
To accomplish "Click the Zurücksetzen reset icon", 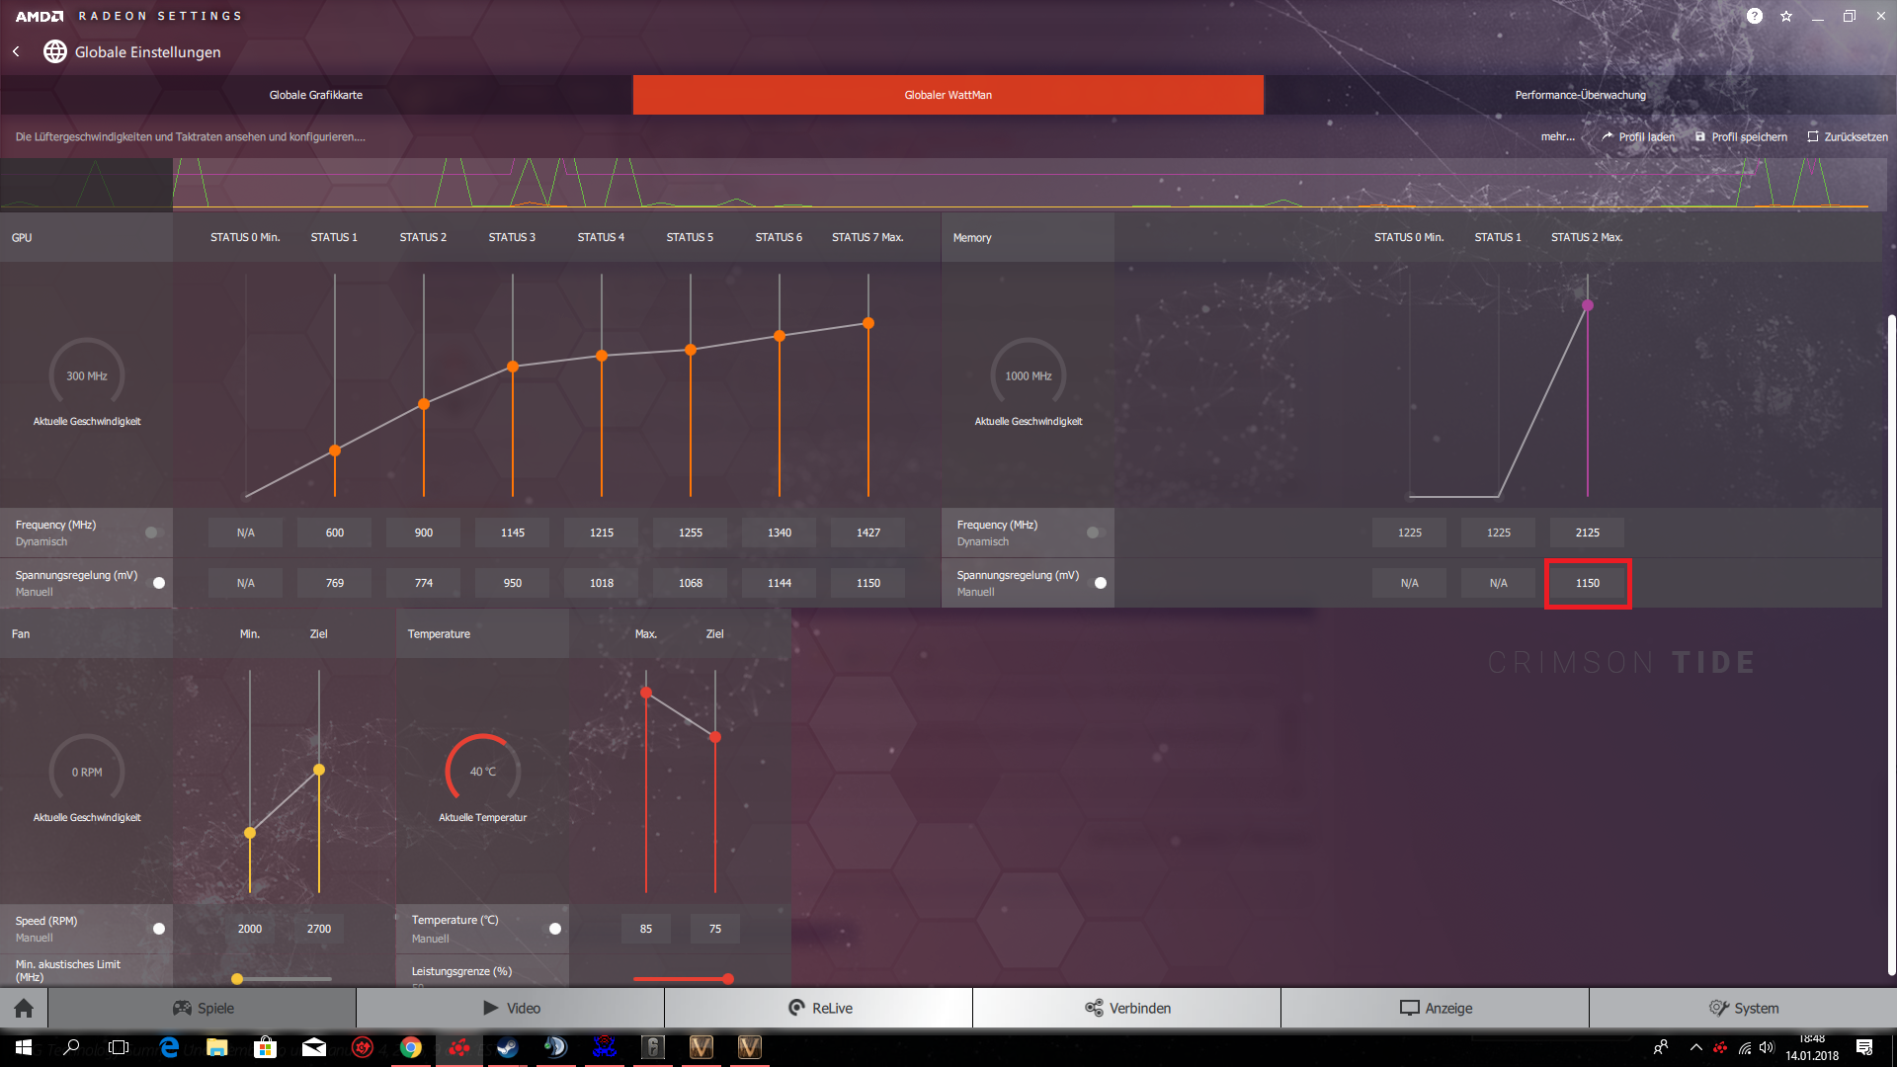I will coord(1813,136).
